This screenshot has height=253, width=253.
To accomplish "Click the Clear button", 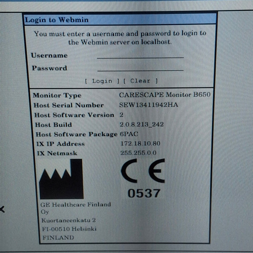I will [x=140, y=81].
